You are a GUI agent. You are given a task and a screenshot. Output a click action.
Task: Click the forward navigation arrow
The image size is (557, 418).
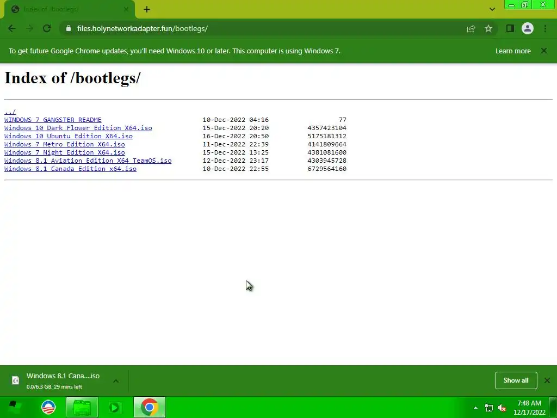click(x=29, y=28)
